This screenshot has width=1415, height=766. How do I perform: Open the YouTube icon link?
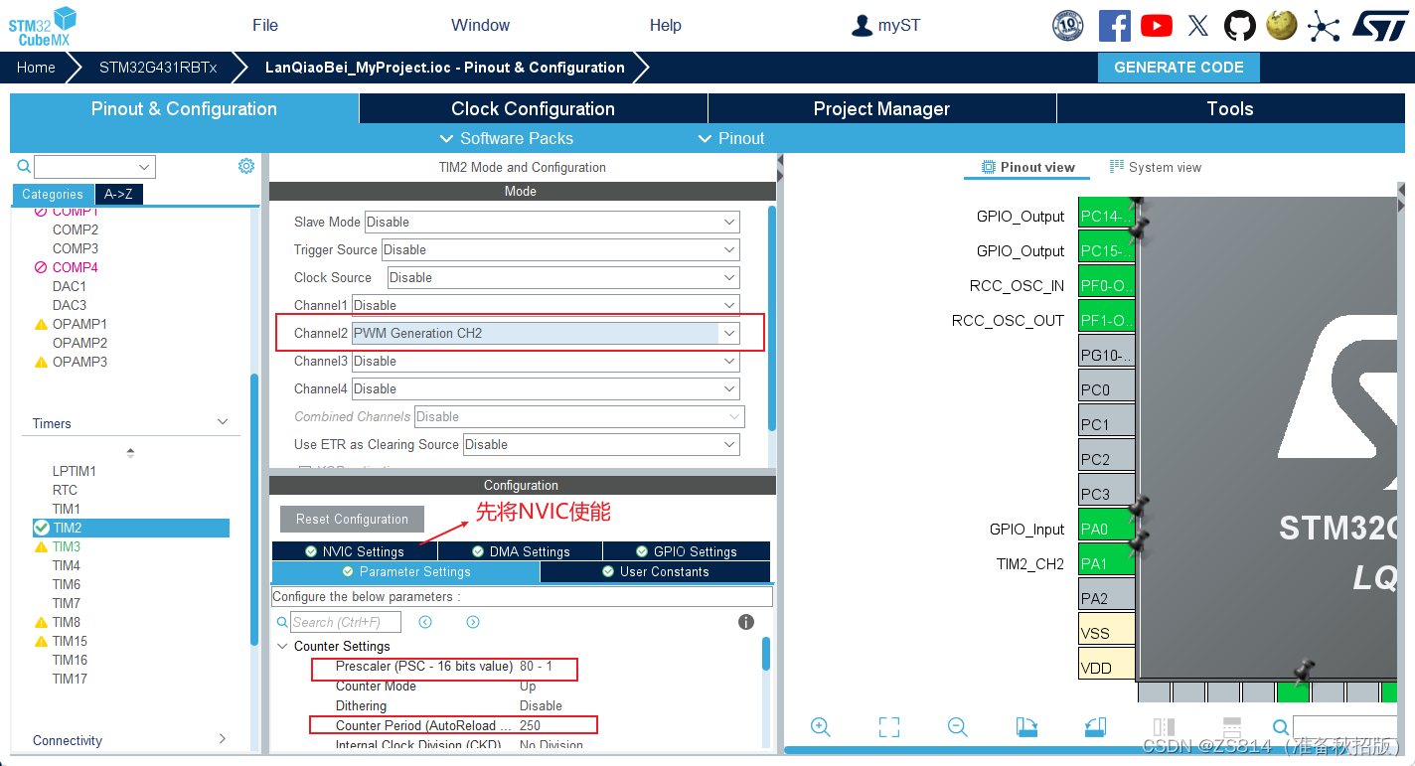click(x=1157, y=26)
